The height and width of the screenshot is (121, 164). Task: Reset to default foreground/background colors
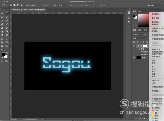click(2, 57)
